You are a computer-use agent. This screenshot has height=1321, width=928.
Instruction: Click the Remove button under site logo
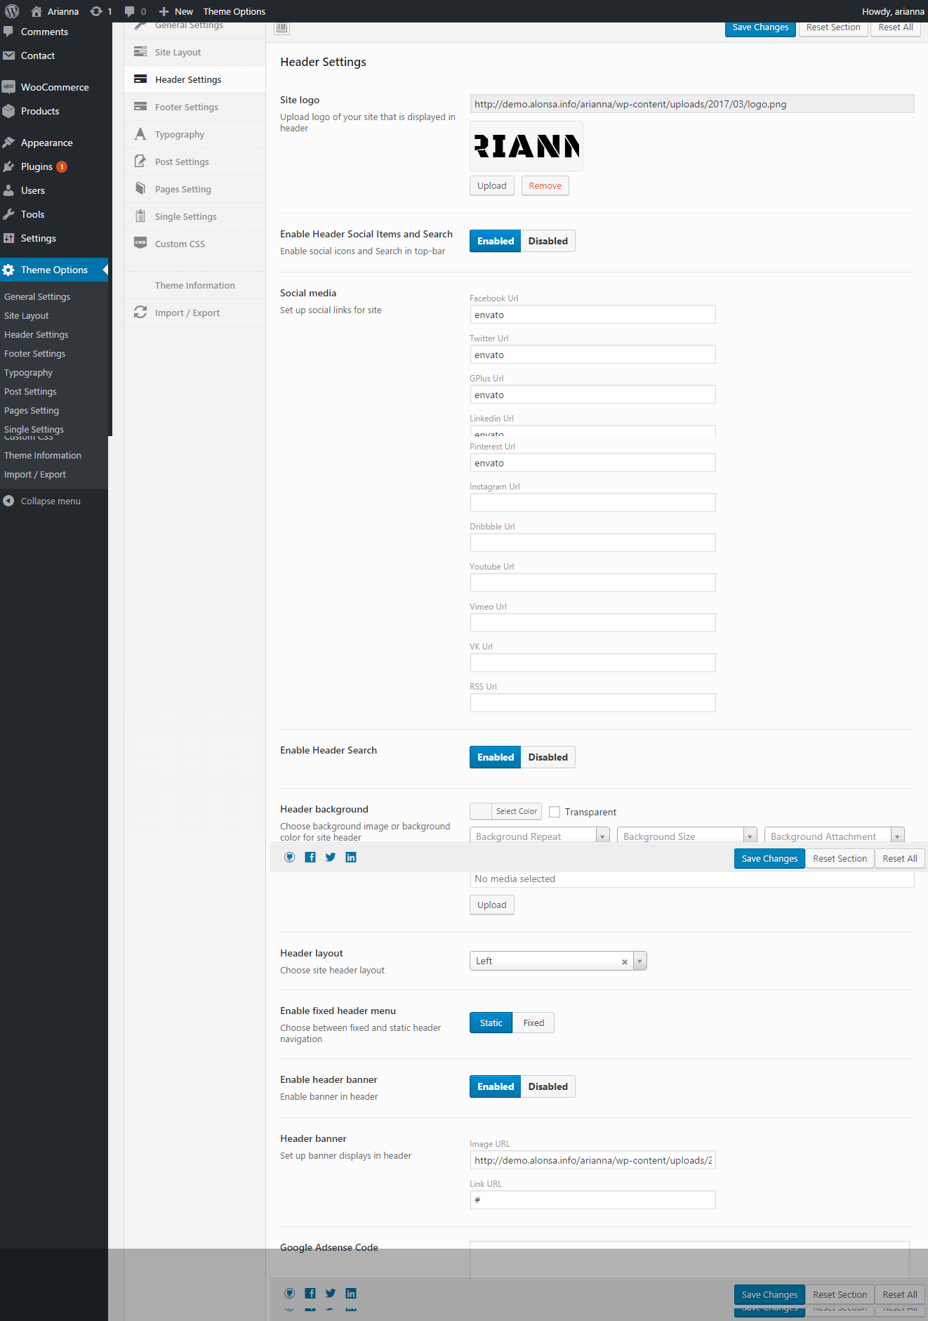545,185
